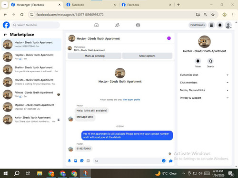Expand Chat members section
This screenshot has width=238, height=178.
coord(204,83)
